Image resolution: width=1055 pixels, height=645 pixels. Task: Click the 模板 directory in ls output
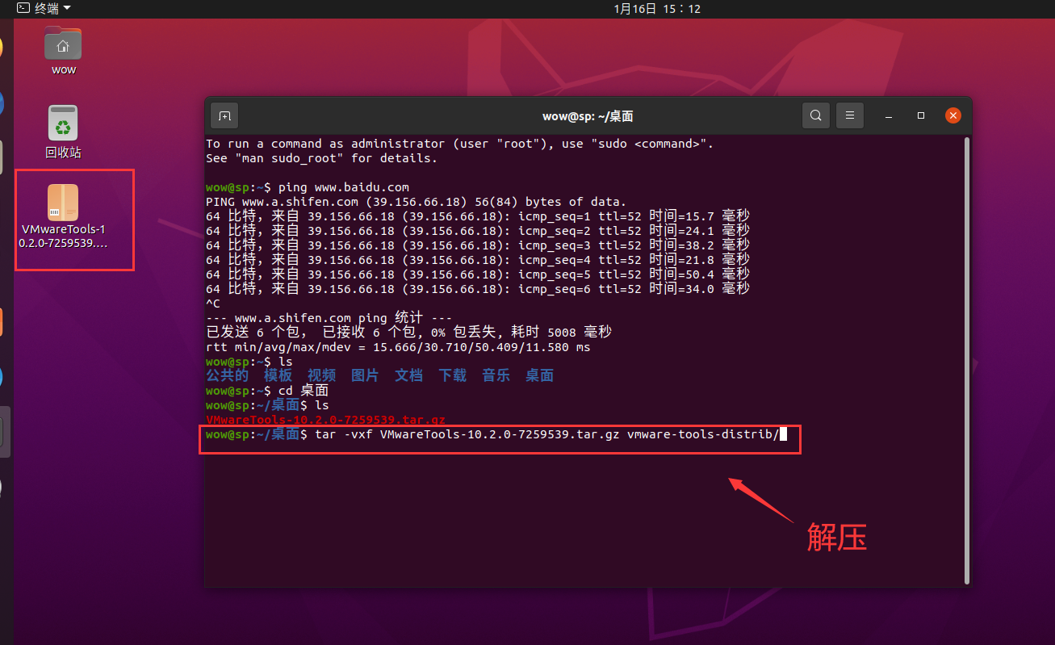point(278,375)
